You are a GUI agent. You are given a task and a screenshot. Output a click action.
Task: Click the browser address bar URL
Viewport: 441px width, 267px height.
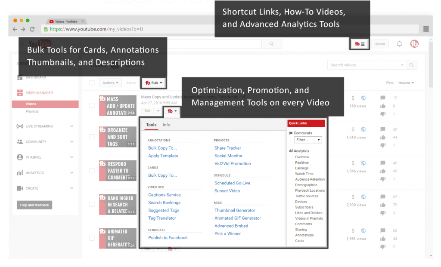[96, 29]
